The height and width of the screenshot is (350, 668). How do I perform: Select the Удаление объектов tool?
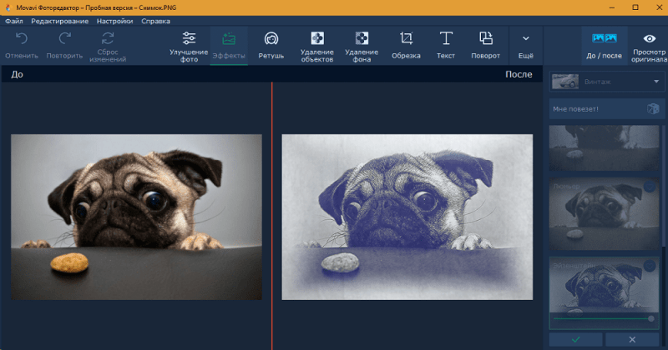click(x=316, y=45)
